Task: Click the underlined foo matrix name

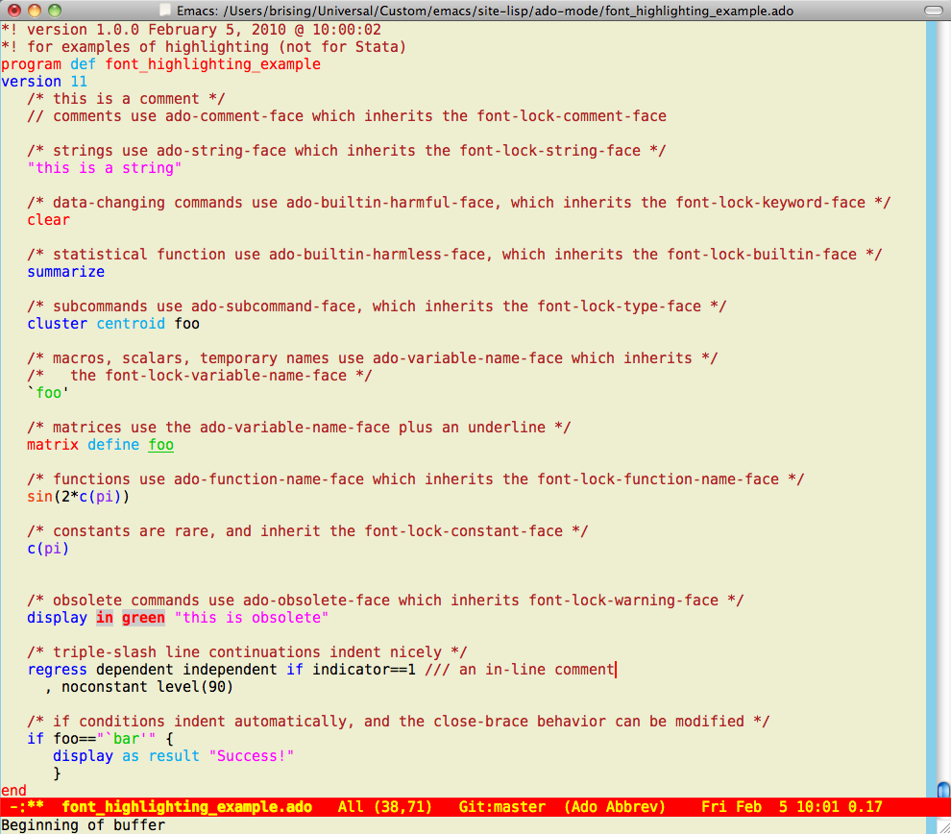Action: pyautogui.click(x=160, y=445)
